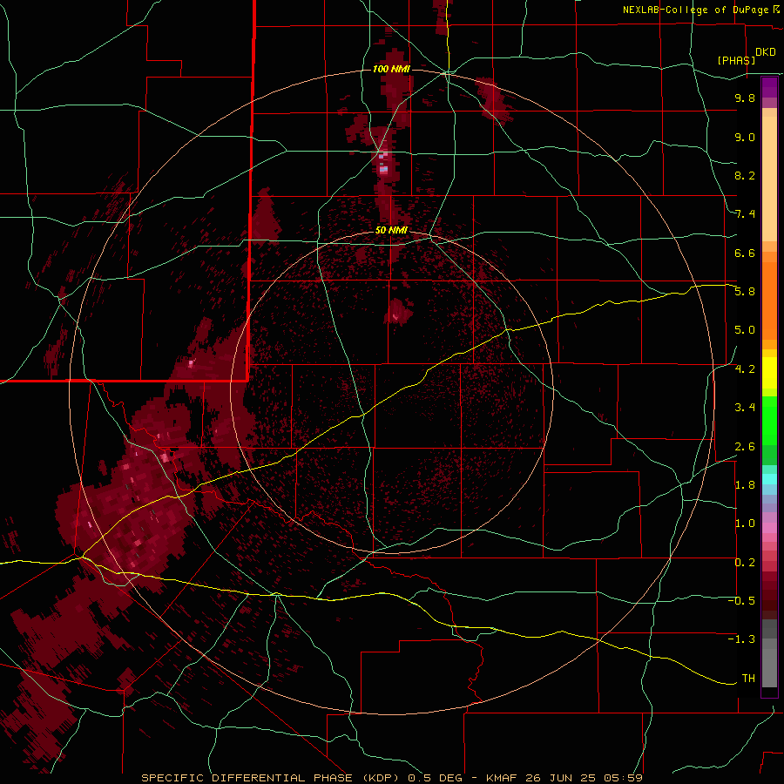Click the 50 NMI range ring label
784x784 pixels.
pyautogui.click(x=391, y=230)
